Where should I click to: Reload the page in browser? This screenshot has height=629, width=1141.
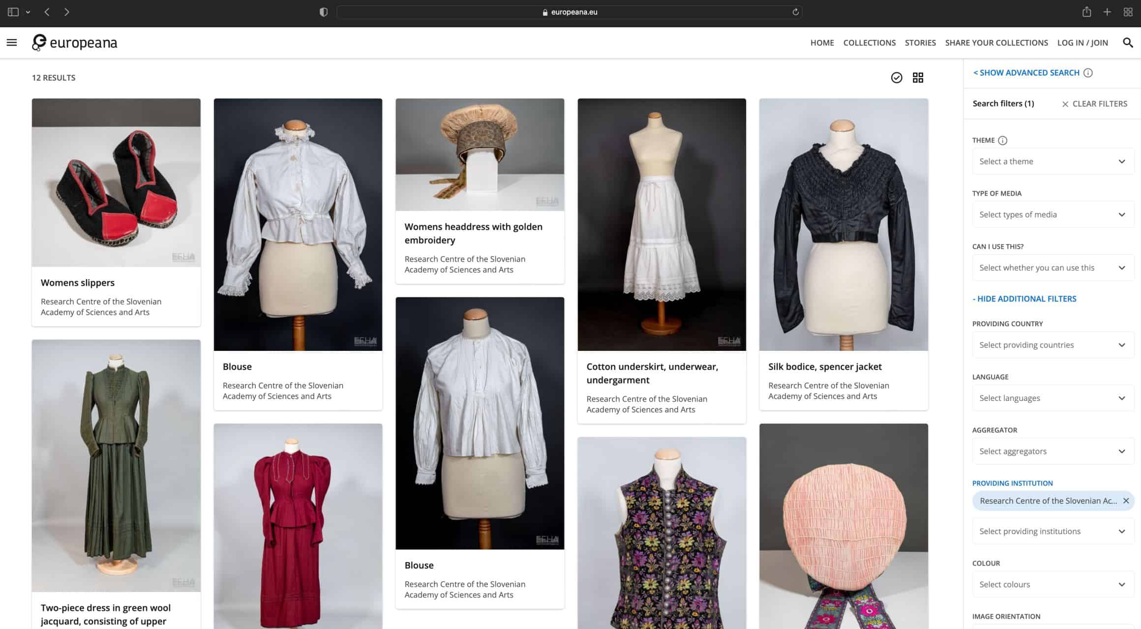795,12
